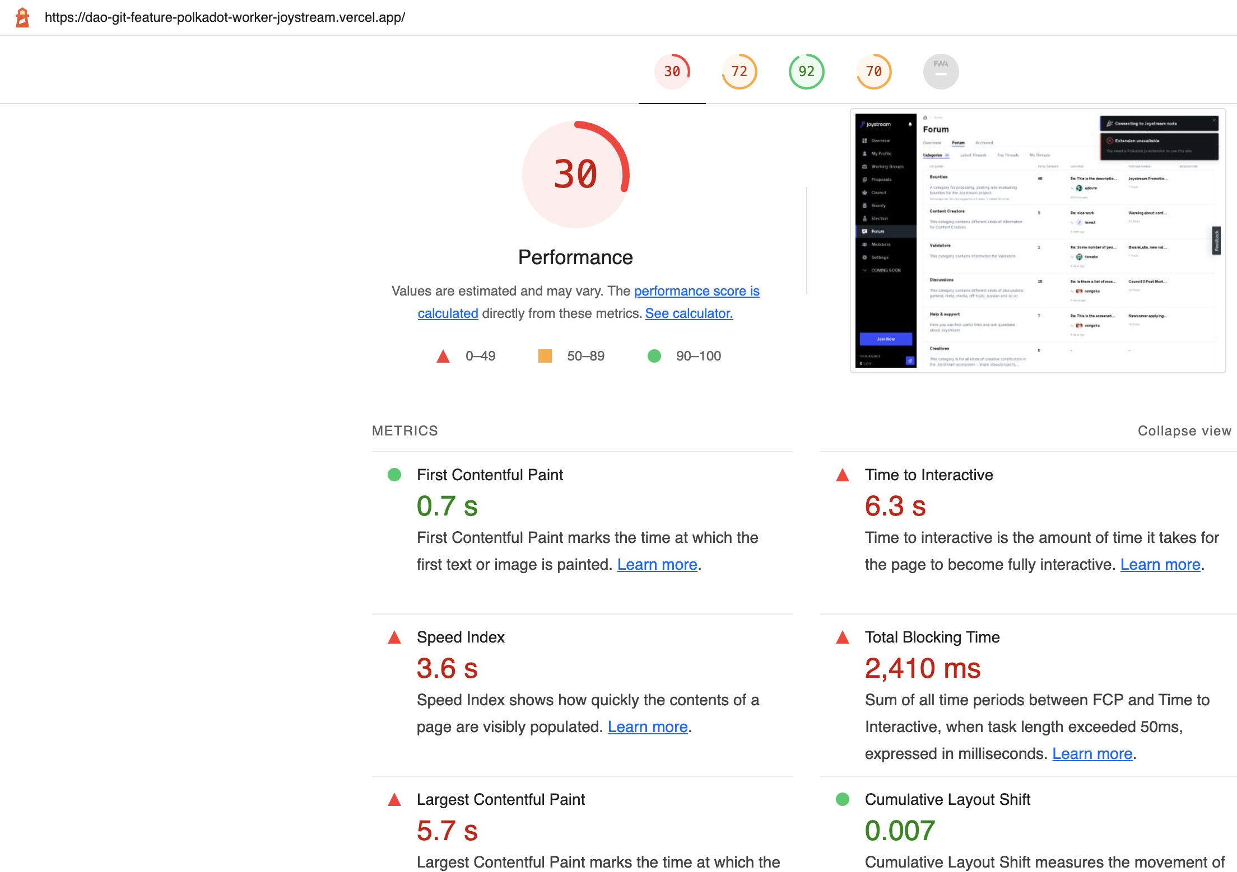Click the green circle beside First Contentful Paint
This screenshot has width=1237, height=872.
pyautogui.click(x=394, y=475)
